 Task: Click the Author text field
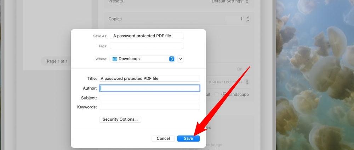pyautogui.click(x=149, y=88)
